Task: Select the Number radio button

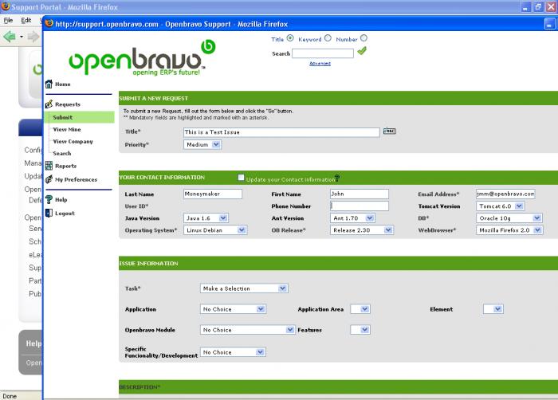Action: pyautogui.click(x=363, y=38)
